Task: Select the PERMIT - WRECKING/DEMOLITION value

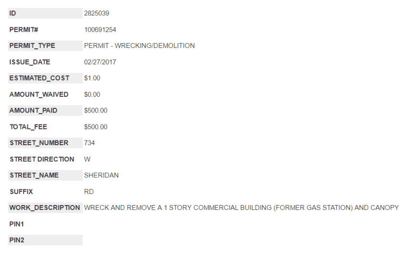Action: pos(139,46)
